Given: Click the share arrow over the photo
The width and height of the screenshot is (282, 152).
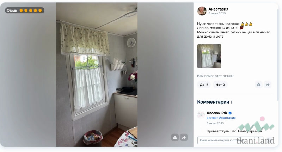Looking at the screenshot, I should click(184, 137).
